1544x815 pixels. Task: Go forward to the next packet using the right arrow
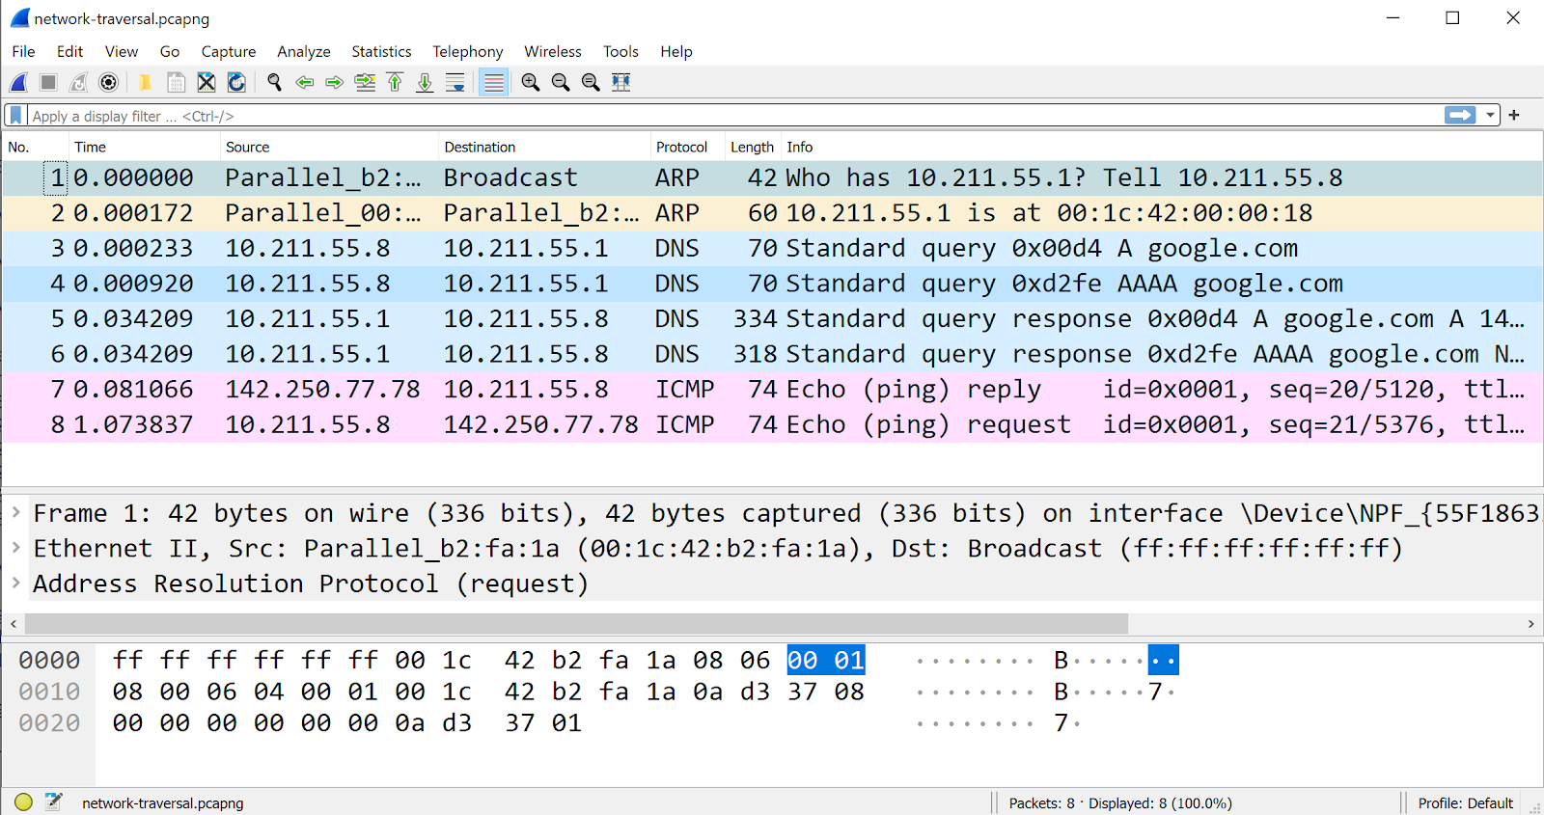tap(335, 83)
